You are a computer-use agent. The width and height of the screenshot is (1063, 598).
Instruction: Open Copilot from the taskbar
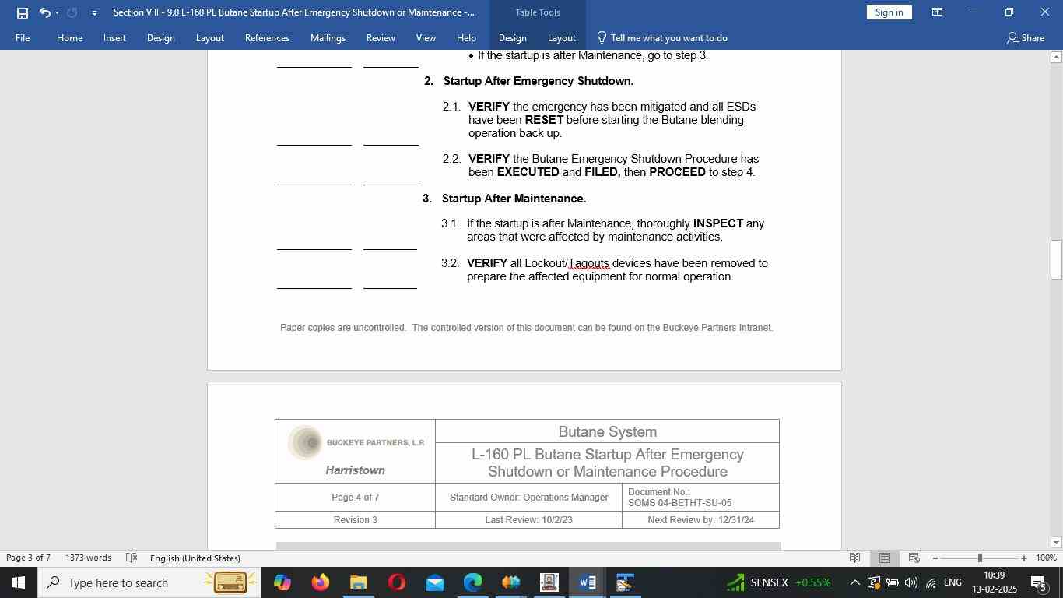pyautogui.click(x=282, y=582)
